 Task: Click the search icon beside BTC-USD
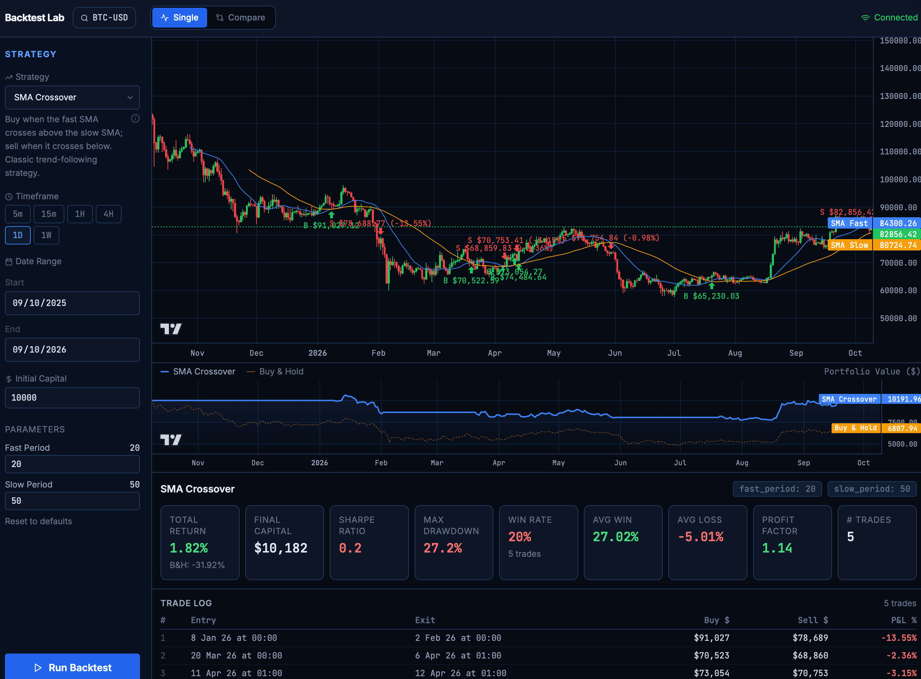click(x=84, y=18)
